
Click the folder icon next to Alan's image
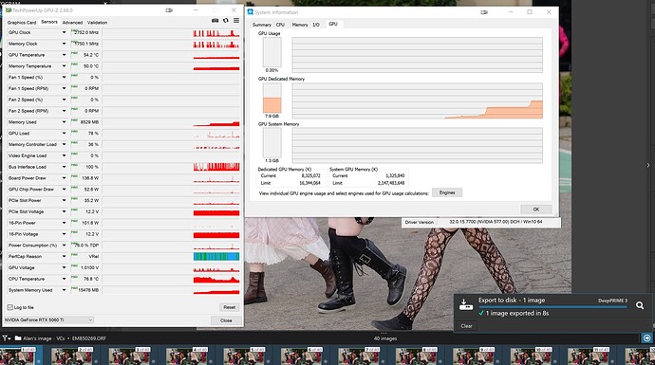click(x=17, y=338)
